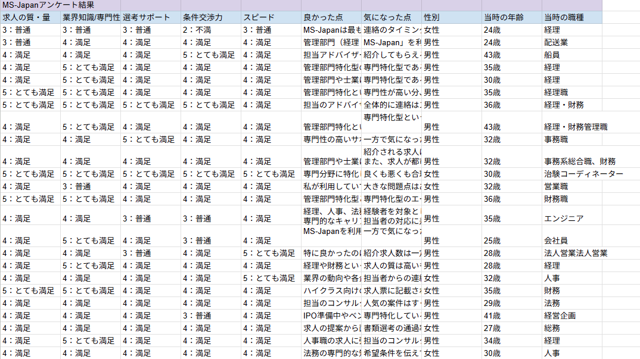Screen dimensions: 640x359
Task: Select the 良かった点 header cell
Action: point(331,17)
